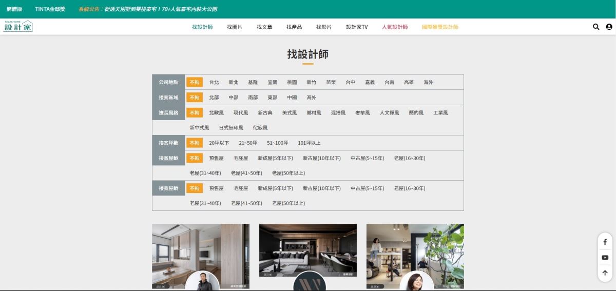Viewport: 616px width, 291px height.
Task: Select the 工業風 style filter
Action: pos(441,112)
